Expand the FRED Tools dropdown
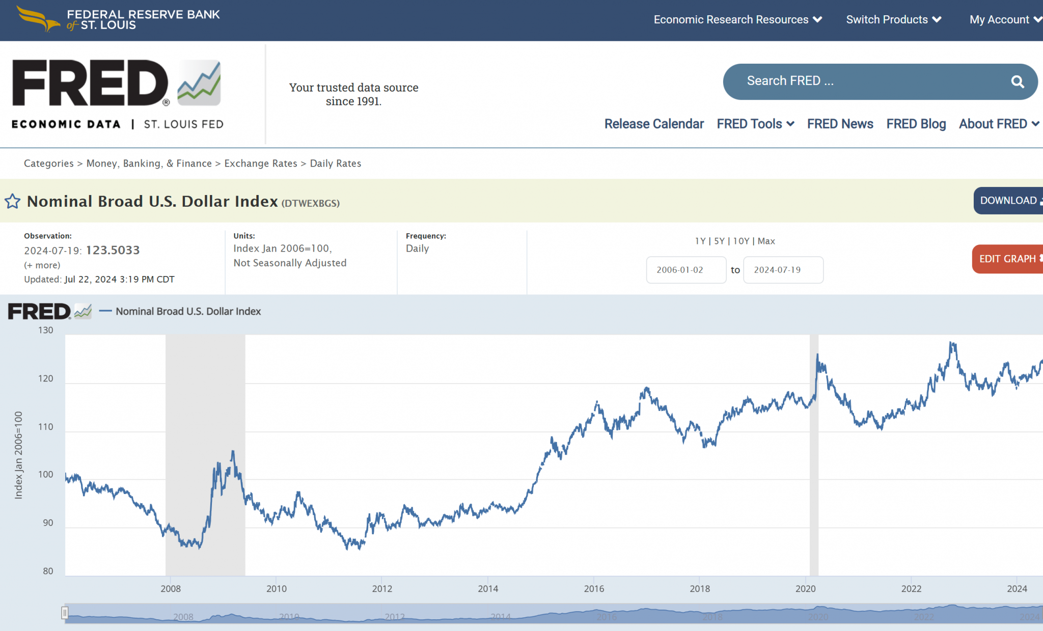1043x631 pixels. (755, 124)
